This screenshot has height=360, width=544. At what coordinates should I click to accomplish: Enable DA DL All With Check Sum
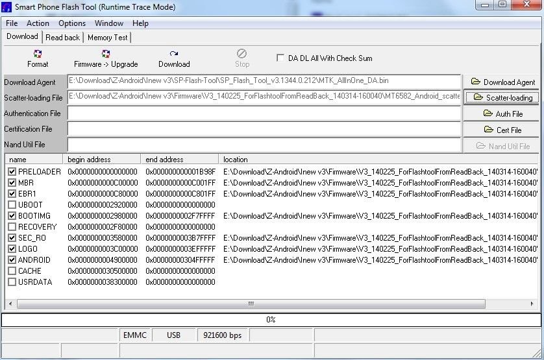[280, 58]
